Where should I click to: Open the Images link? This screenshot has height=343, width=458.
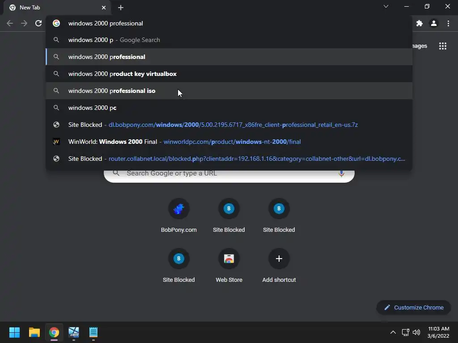point(420,46)
